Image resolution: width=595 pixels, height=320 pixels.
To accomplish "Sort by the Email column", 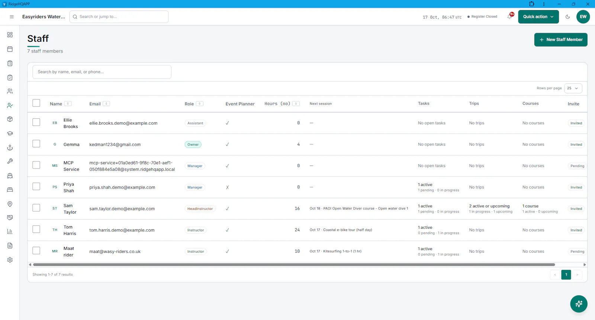I will coord(106,104).
